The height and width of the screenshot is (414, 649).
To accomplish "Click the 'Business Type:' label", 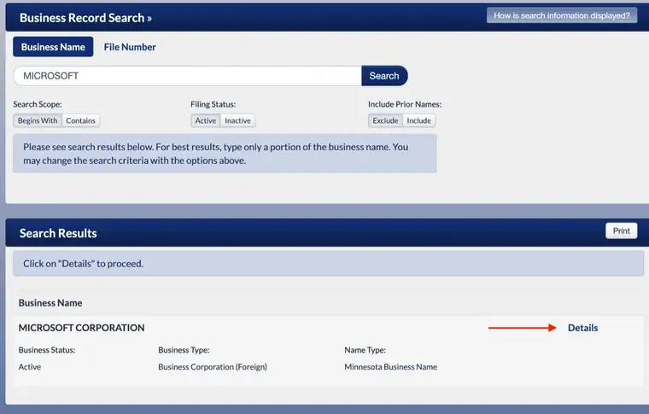I will click(x=184, y=350).
